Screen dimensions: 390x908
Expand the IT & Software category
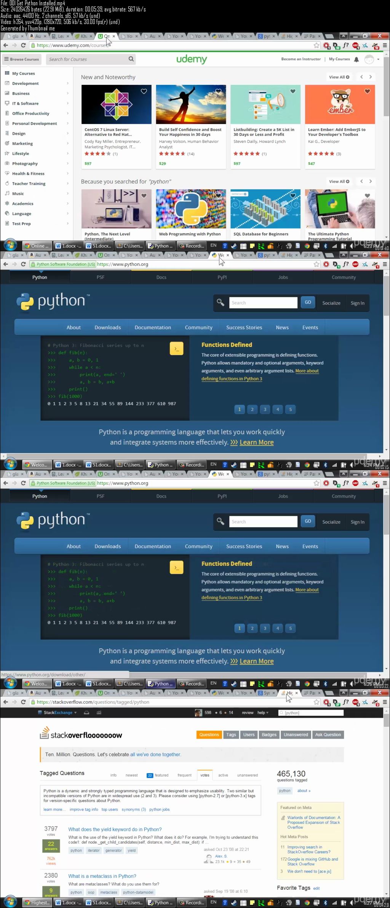tap(37, 103)
